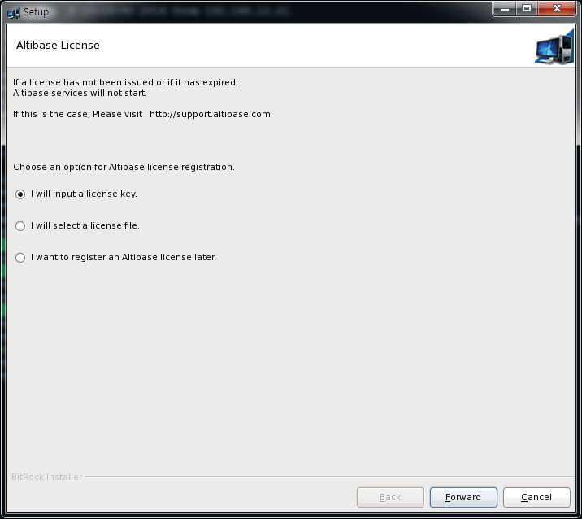Select 'I will input a license key' option

point(20,194)
